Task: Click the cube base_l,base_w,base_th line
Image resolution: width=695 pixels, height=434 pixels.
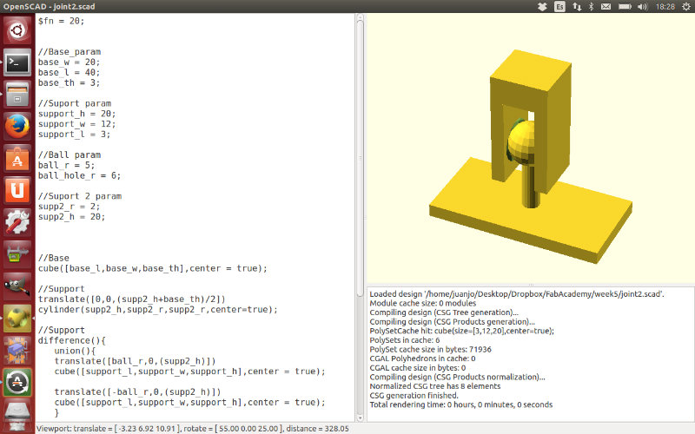Action: click(x=153, y=268)
